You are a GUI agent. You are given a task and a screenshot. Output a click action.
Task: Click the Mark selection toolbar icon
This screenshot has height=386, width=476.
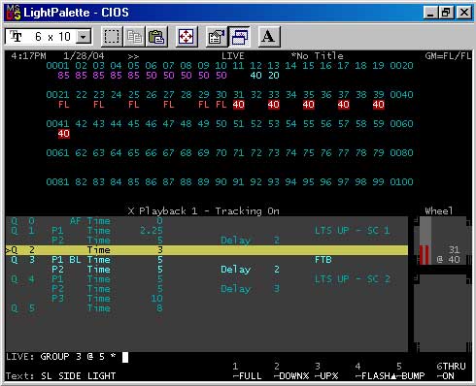112,37
